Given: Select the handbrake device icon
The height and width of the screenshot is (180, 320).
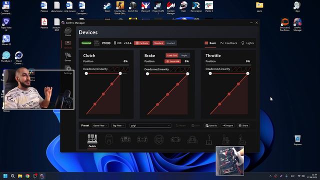Looking at the screenshot, I should [x=225, y=139].
